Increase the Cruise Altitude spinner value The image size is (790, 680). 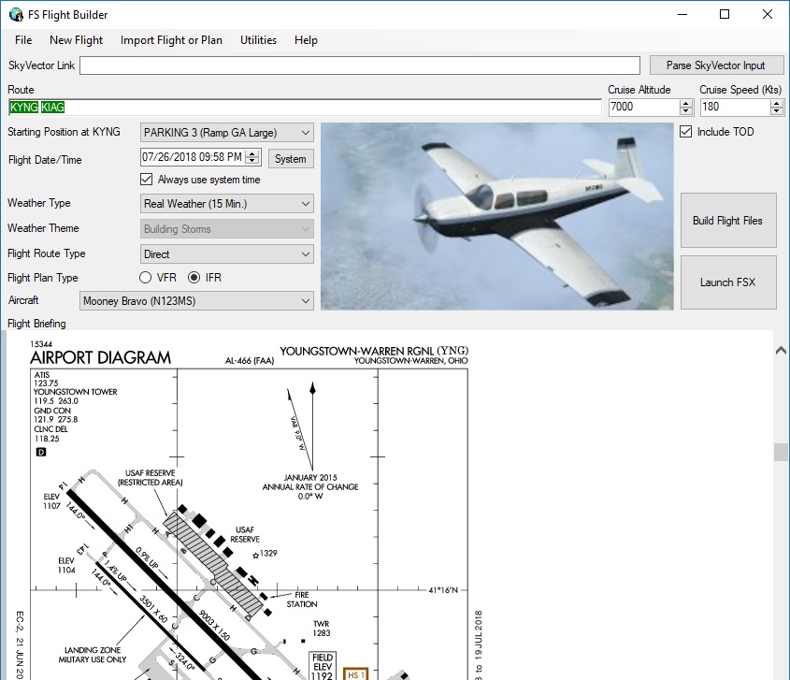[x=685, y=103]
